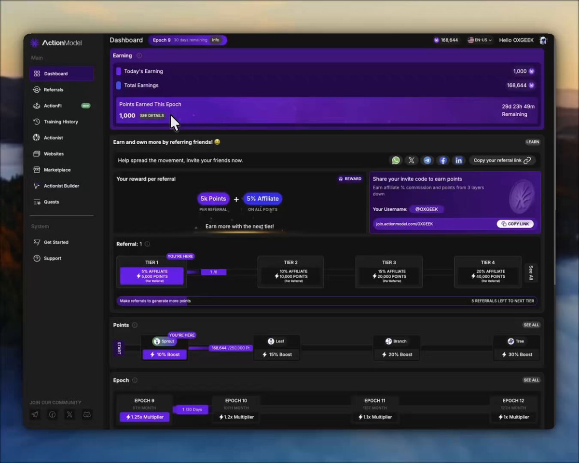Share the referral via the LinkedIn icon
The height and width of the screenshot is (463, 579).
click(x=458, y=160)
